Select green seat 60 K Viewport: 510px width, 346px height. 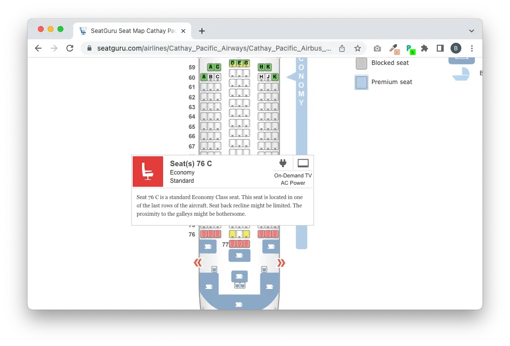[x=275, y=77]
